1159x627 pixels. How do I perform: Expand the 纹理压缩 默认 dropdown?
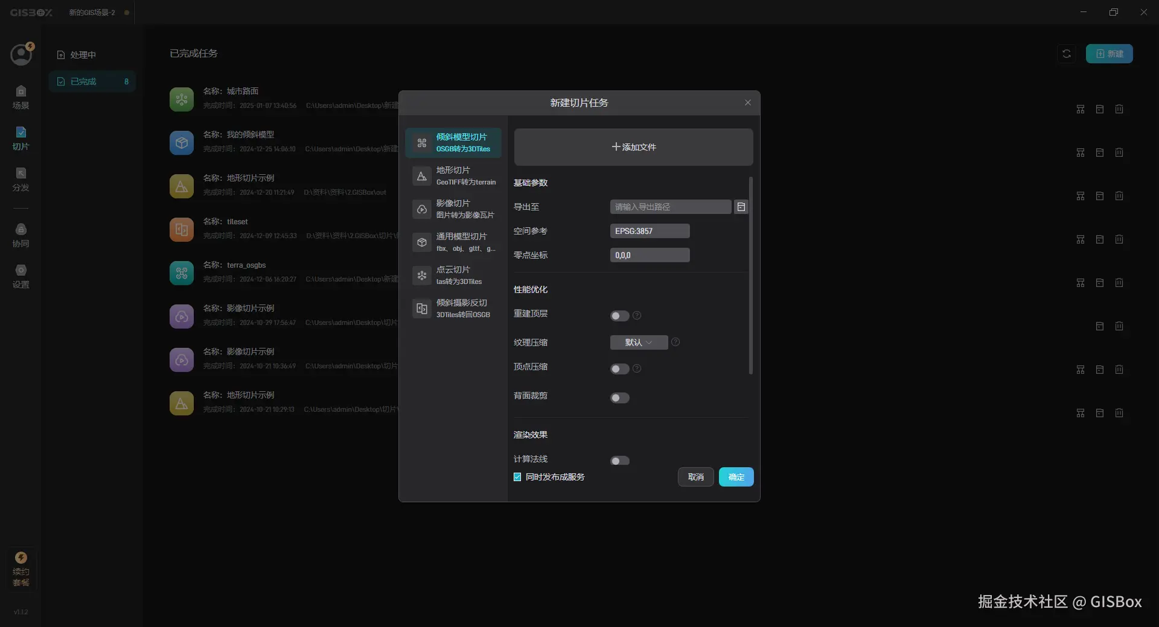639,342
